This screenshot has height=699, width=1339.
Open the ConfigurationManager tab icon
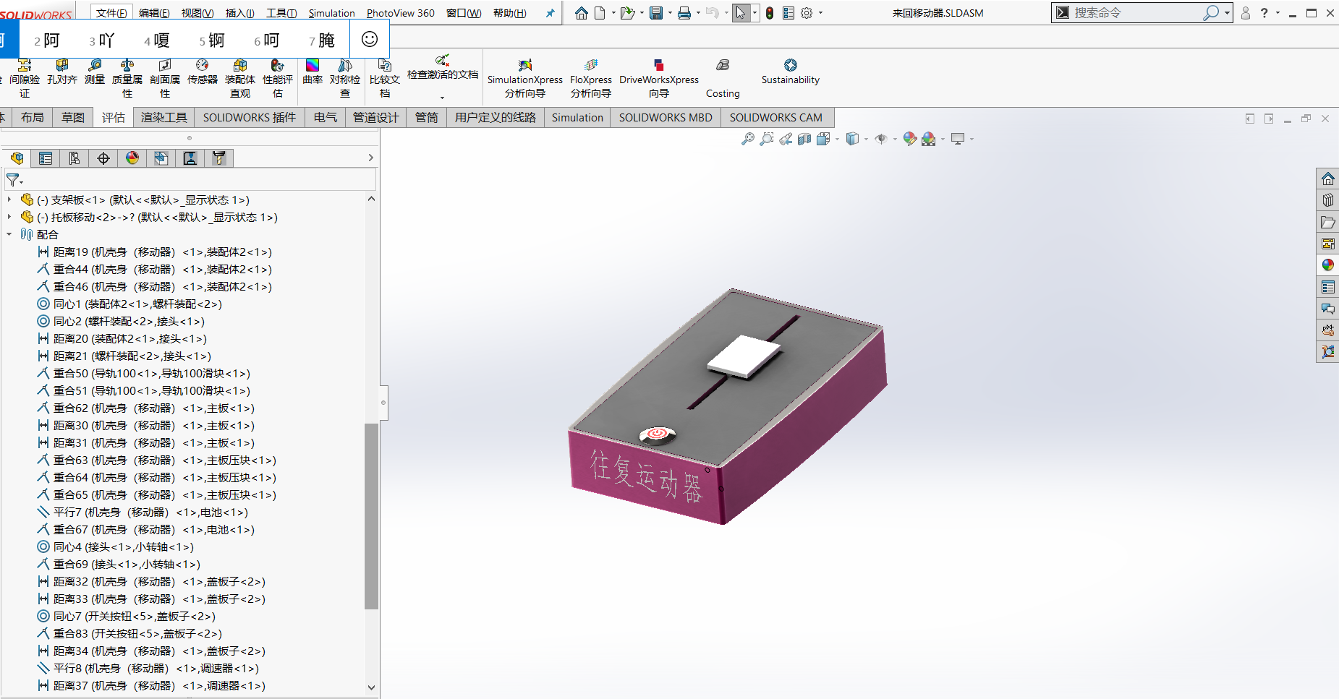(75, 158)
